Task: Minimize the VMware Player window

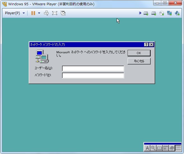Action: 157,3
